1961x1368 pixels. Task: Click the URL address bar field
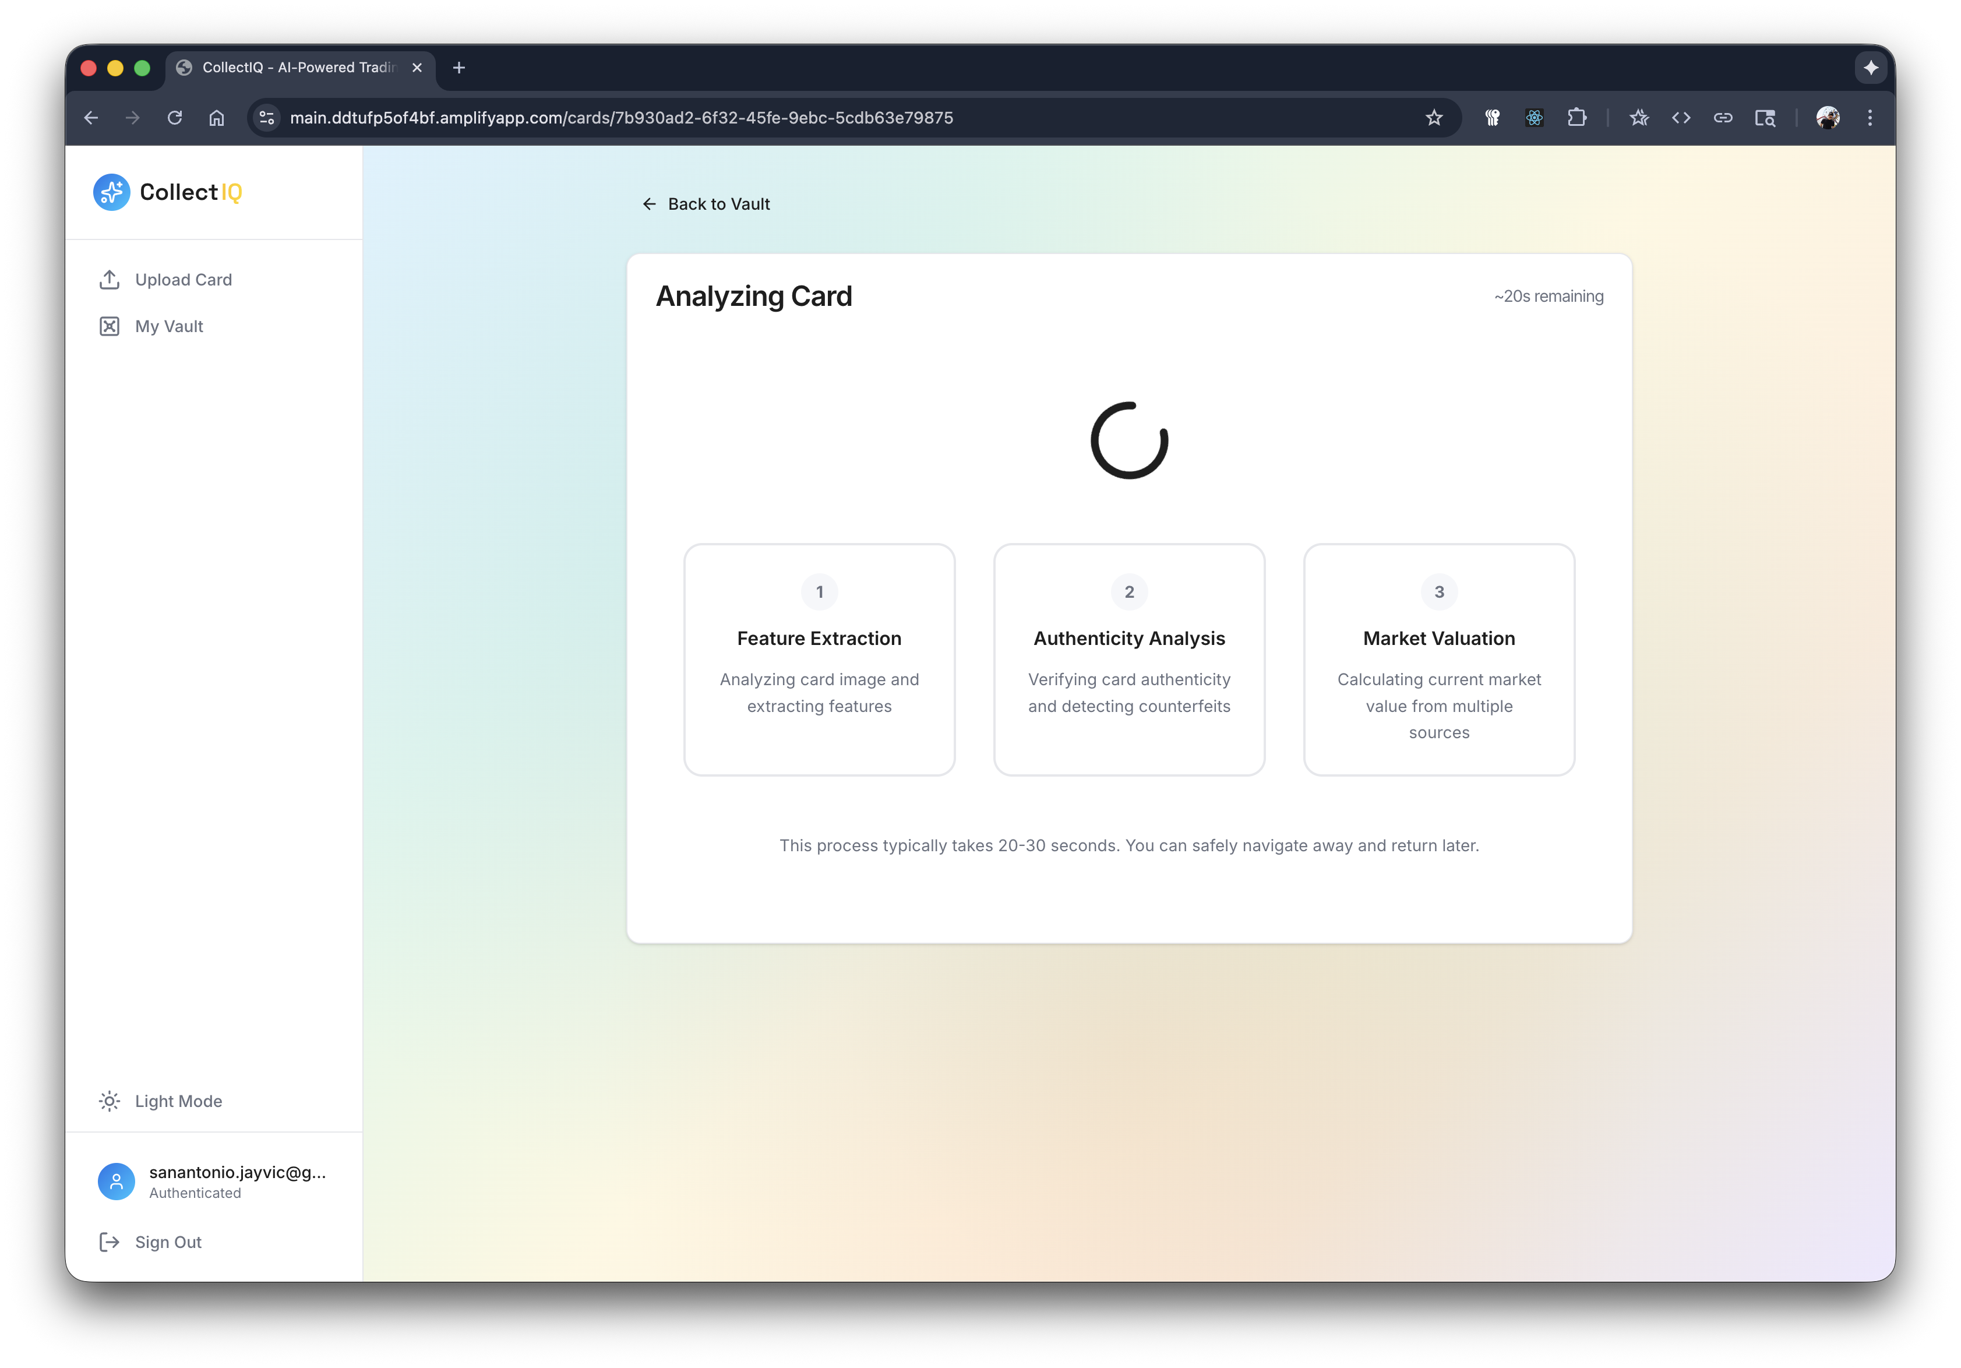(x=768, y=118)
